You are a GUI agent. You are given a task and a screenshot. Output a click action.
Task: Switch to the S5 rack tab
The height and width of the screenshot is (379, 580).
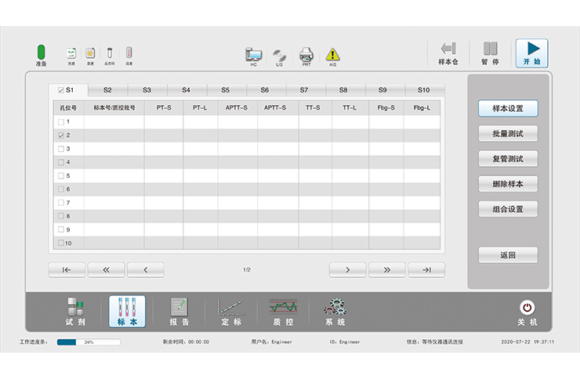click(225, 90)
